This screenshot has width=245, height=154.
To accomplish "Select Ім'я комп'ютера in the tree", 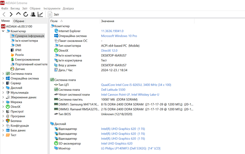I will tap(24, 41).
